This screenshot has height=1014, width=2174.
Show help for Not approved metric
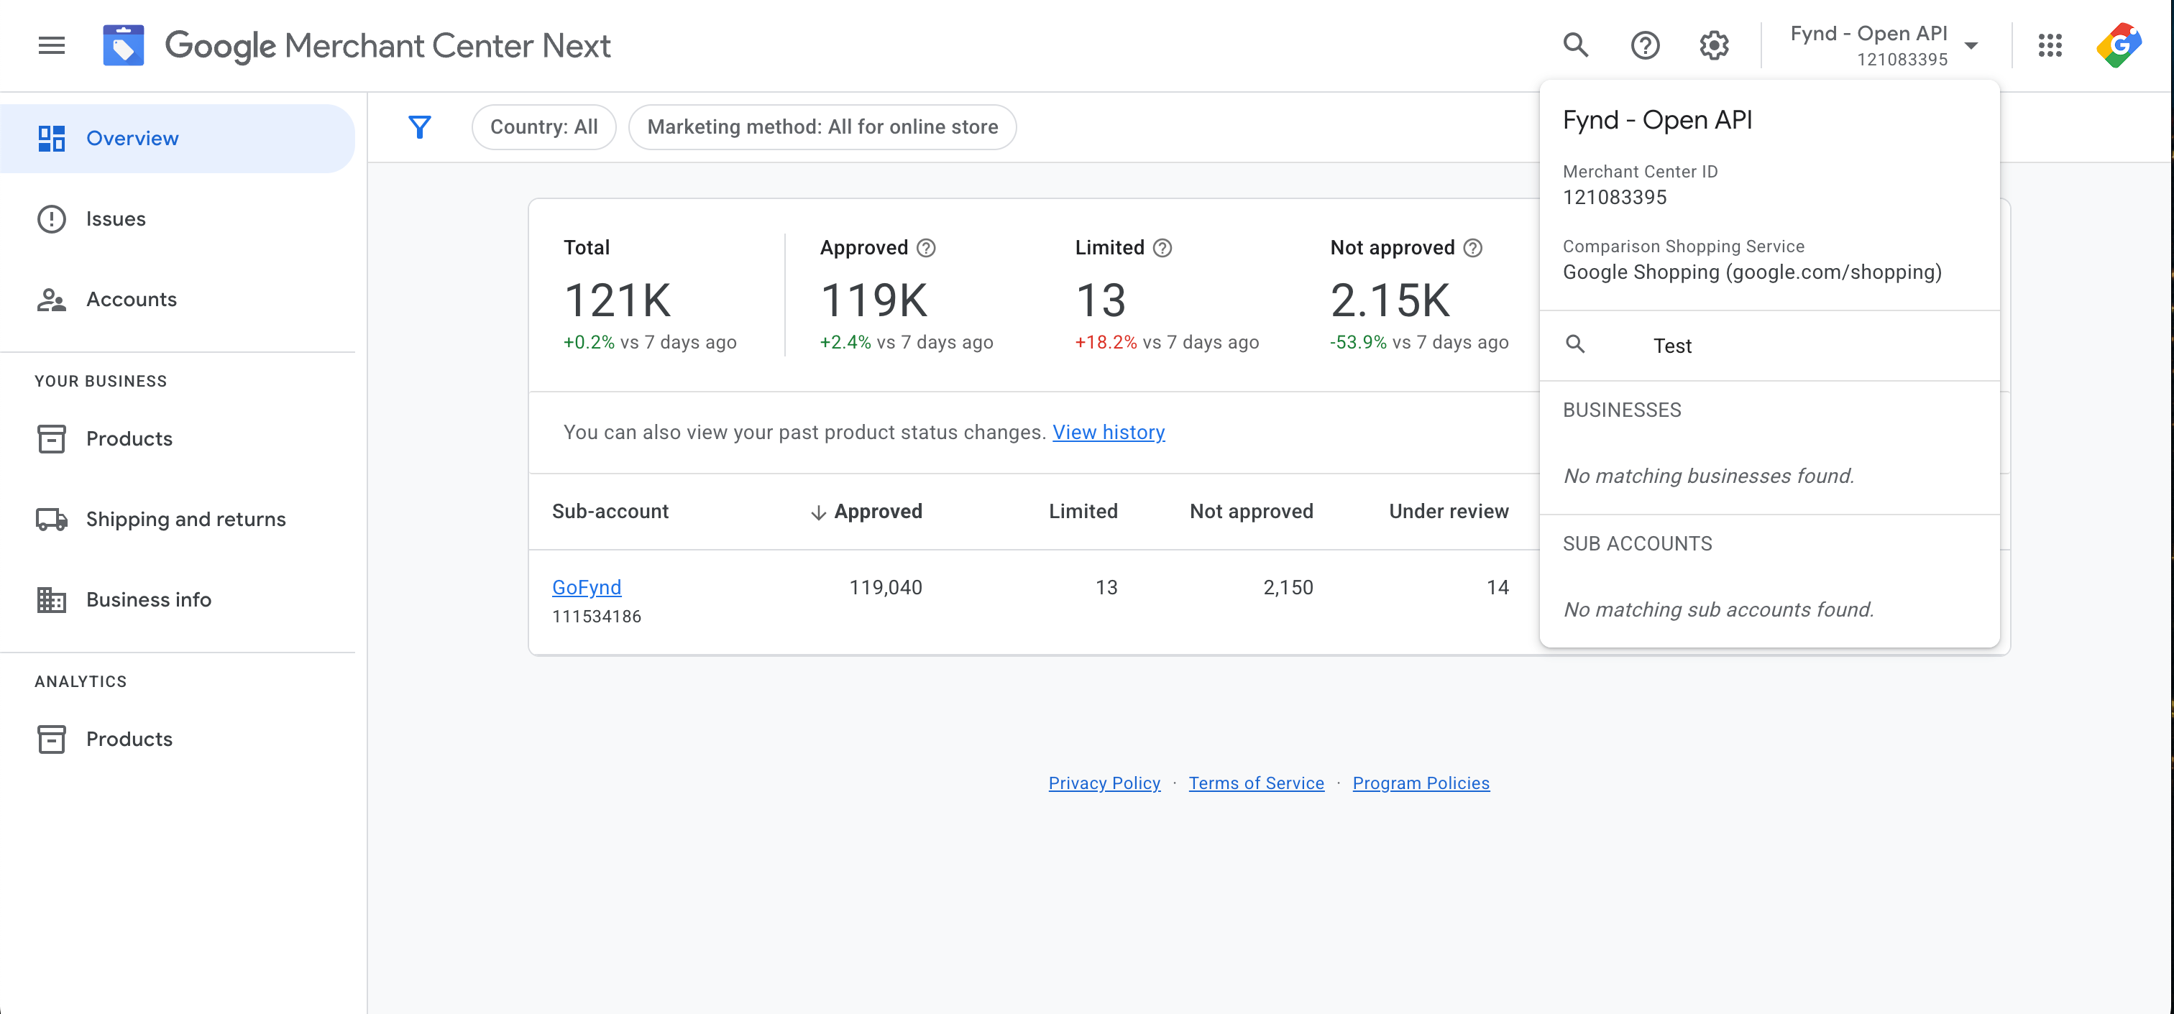[x=1472, y=248]
